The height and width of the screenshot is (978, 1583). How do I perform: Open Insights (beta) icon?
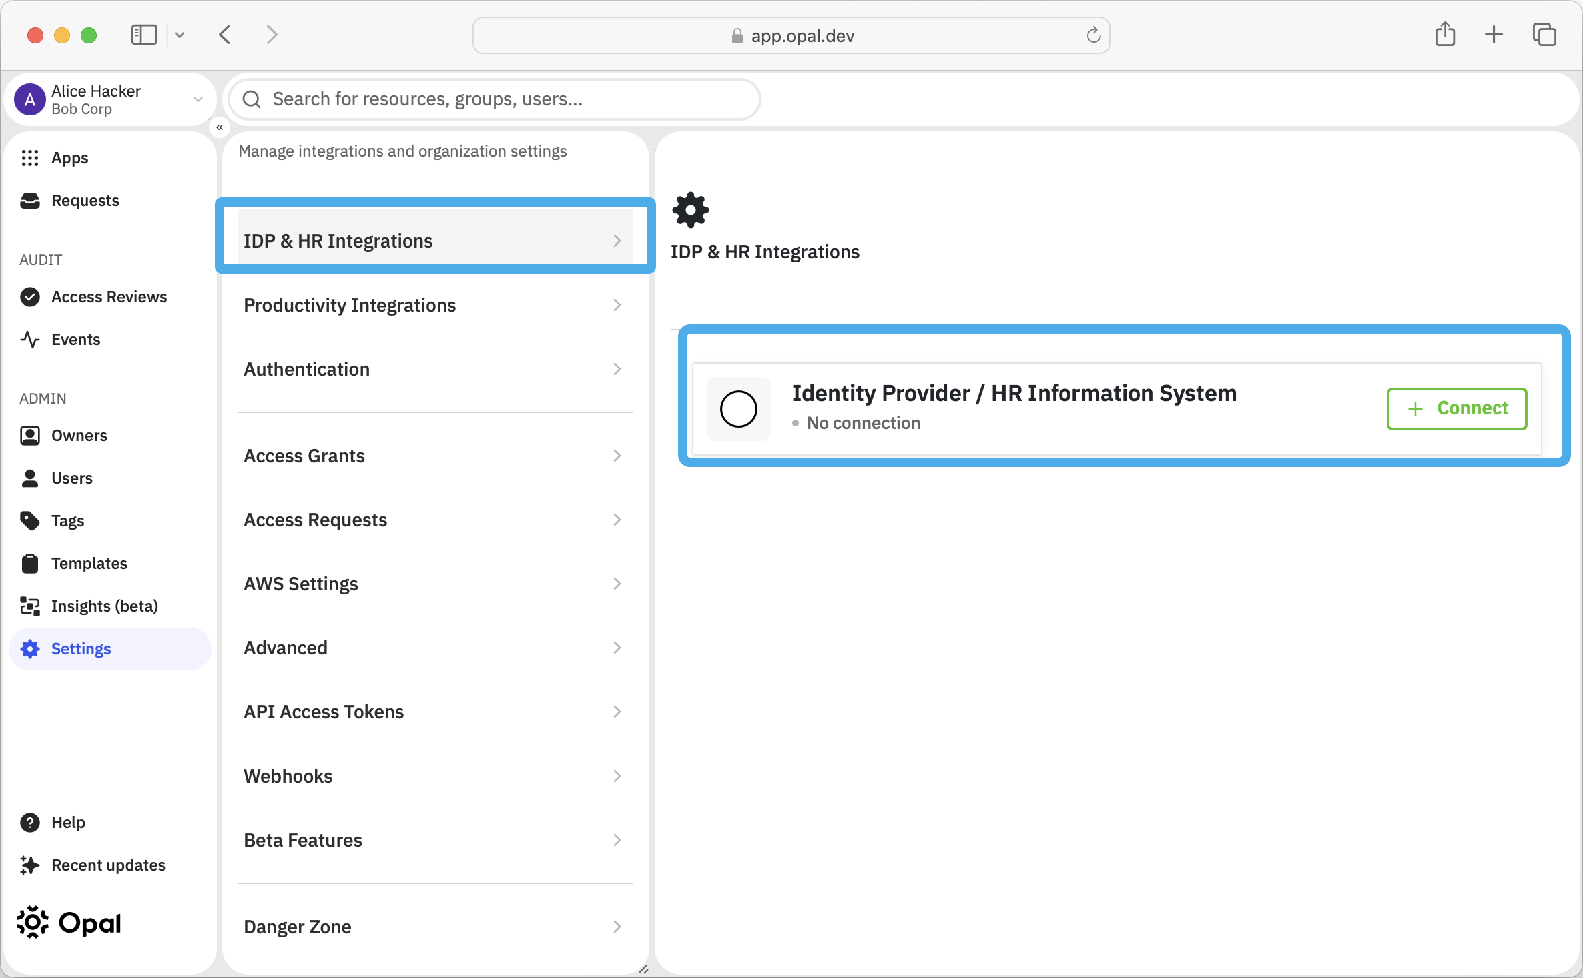pyautogui.click(x=29, y=606)
